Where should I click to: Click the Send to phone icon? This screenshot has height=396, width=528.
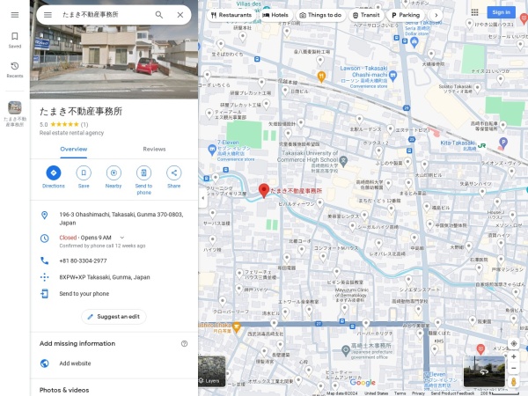click(143, 172)
